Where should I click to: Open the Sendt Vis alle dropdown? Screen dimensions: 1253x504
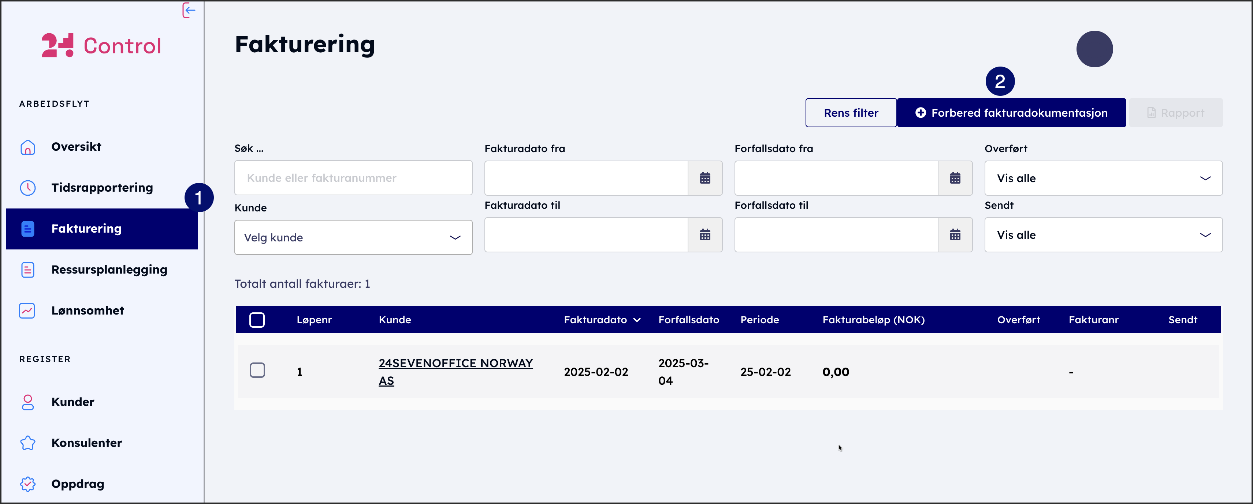(1103, 235)
